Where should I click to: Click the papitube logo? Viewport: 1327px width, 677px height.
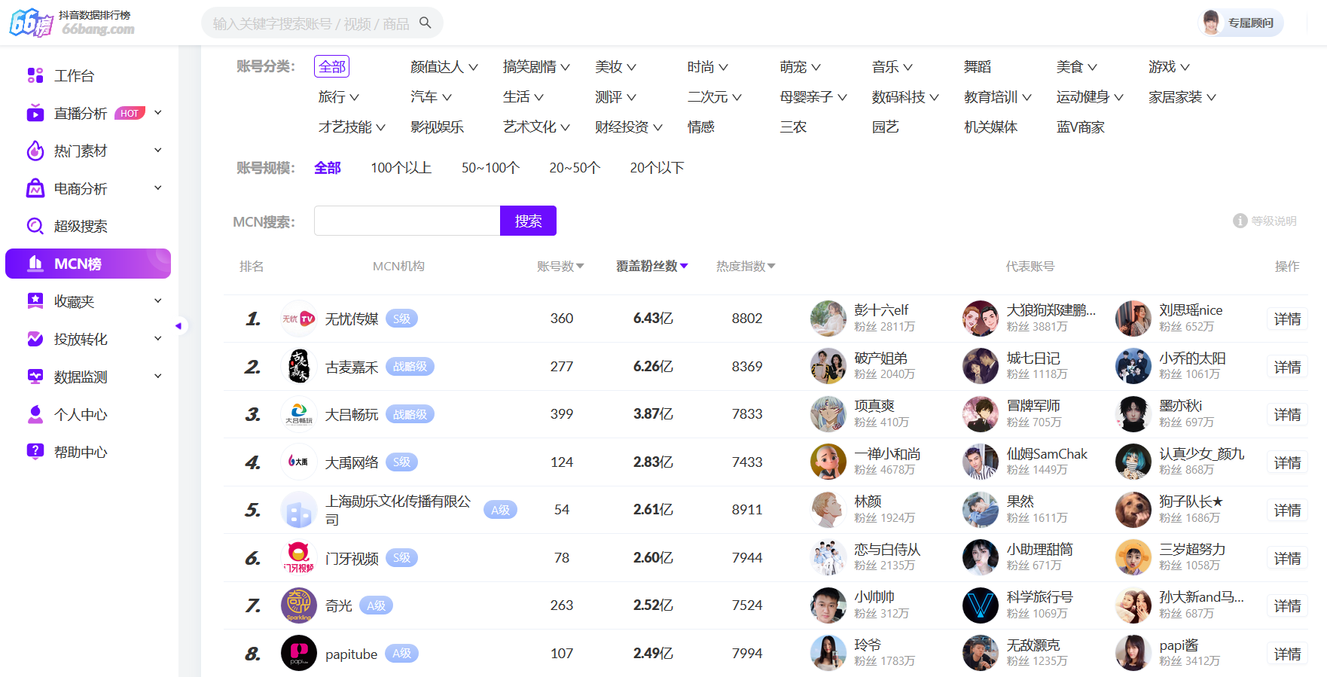299,654
